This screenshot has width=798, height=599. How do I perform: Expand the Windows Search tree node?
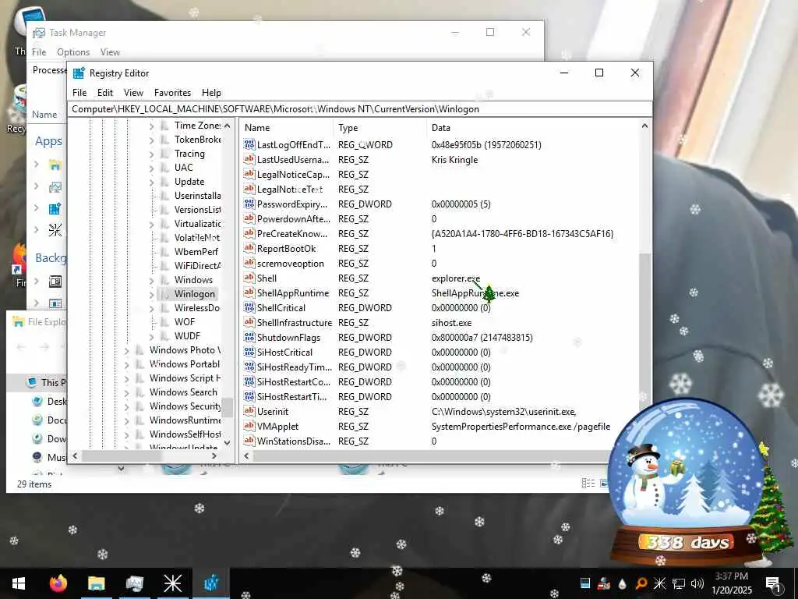tap(127, 392)
